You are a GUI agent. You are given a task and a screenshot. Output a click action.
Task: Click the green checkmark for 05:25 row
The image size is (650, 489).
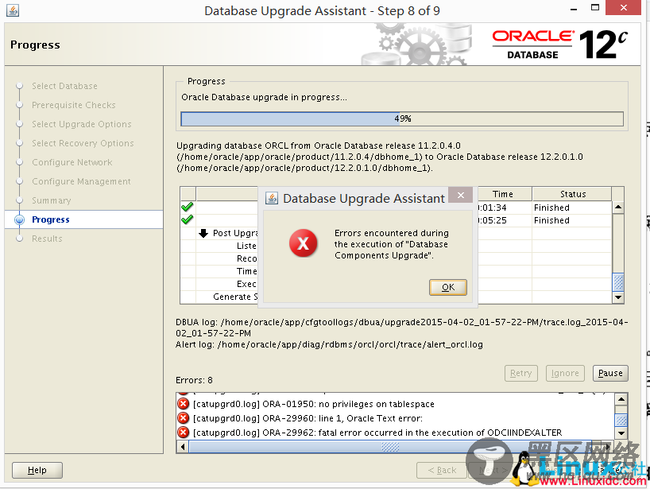(188, 219)
